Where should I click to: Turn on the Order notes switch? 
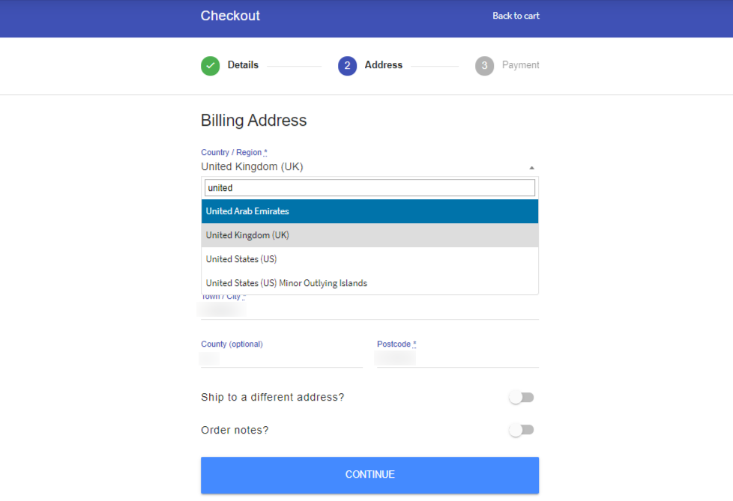[521, 430]
